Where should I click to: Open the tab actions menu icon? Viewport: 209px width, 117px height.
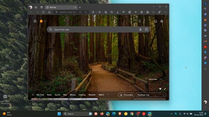[x=42, y=7]
